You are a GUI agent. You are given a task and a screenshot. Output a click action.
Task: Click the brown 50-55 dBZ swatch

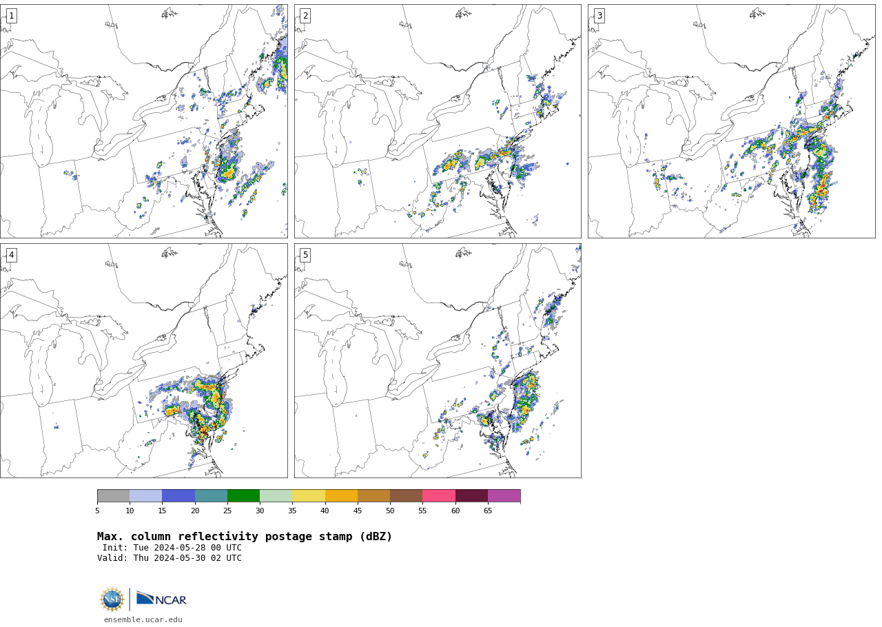(x=406, y=496)
